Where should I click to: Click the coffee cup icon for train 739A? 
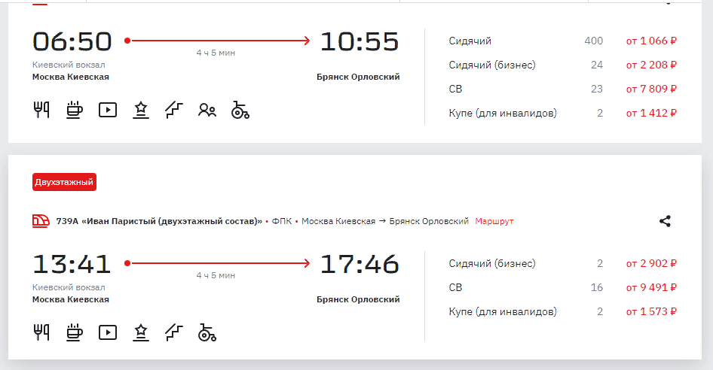tap(75, 332)
